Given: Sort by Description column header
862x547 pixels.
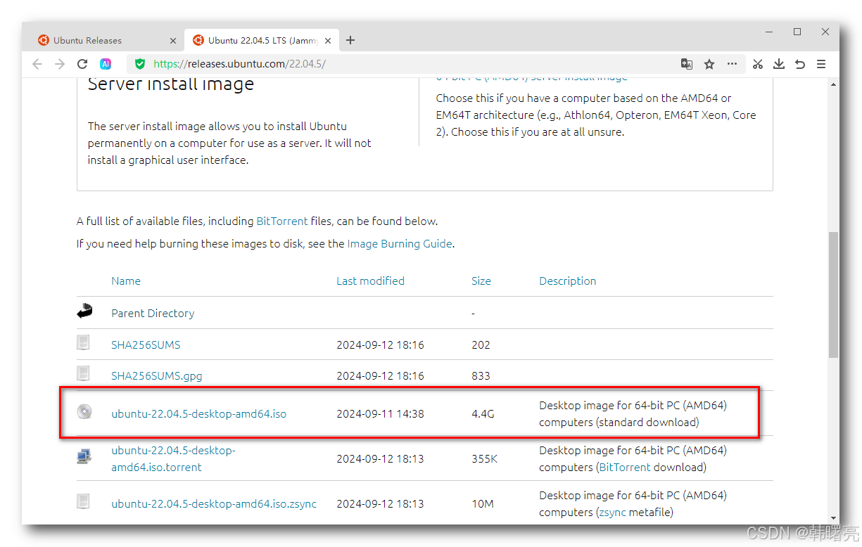Looking at the screenshot, I should 568,281.
